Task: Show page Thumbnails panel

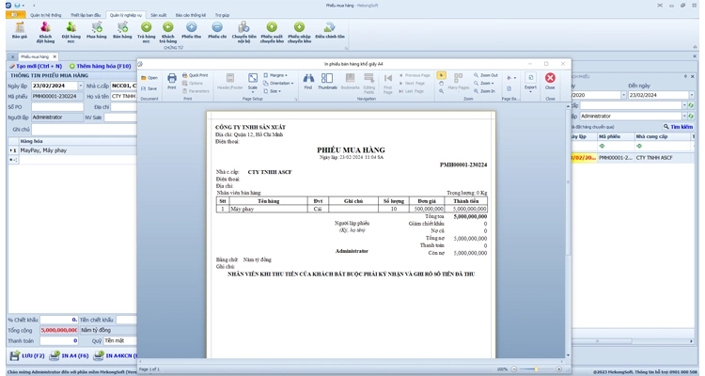Action: click(x=327, y=80)
